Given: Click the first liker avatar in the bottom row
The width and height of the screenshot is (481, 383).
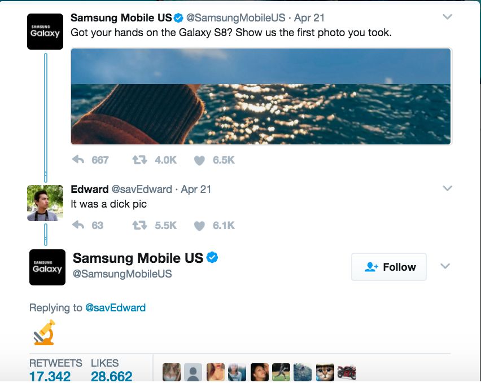Looking at the screenshot, I should [172, 371].
